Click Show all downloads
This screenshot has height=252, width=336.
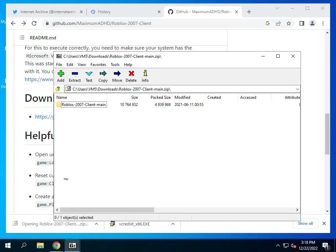305,223
